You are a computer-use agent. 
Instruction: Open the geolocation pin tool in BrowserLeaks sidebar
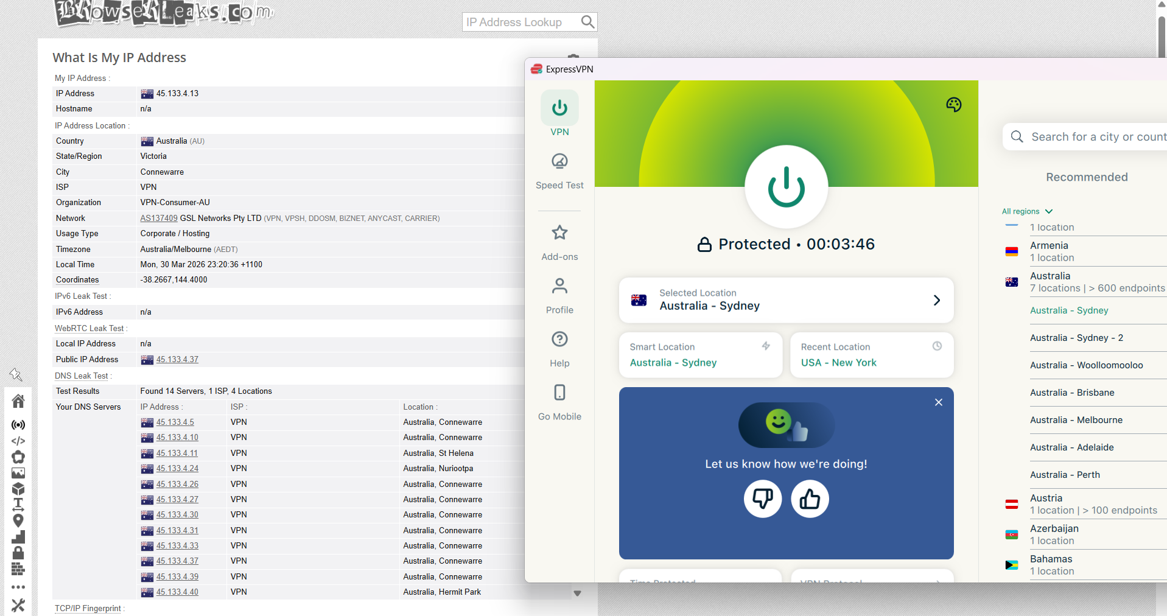(18, 521)
